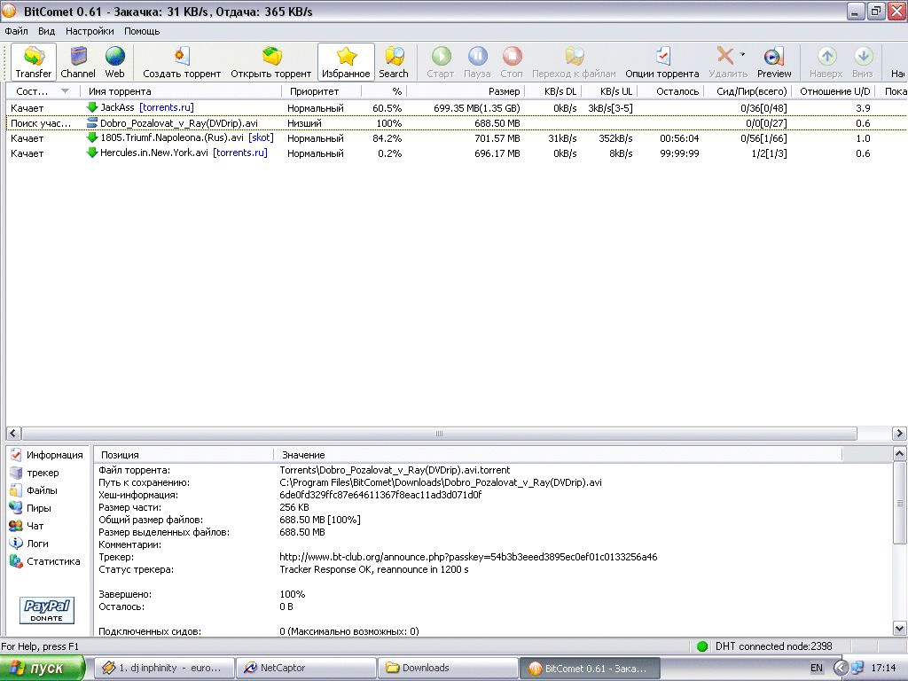Viewport: 908px width, 681px height.
Task: Sort by Осталось column header
Action: 670,91
